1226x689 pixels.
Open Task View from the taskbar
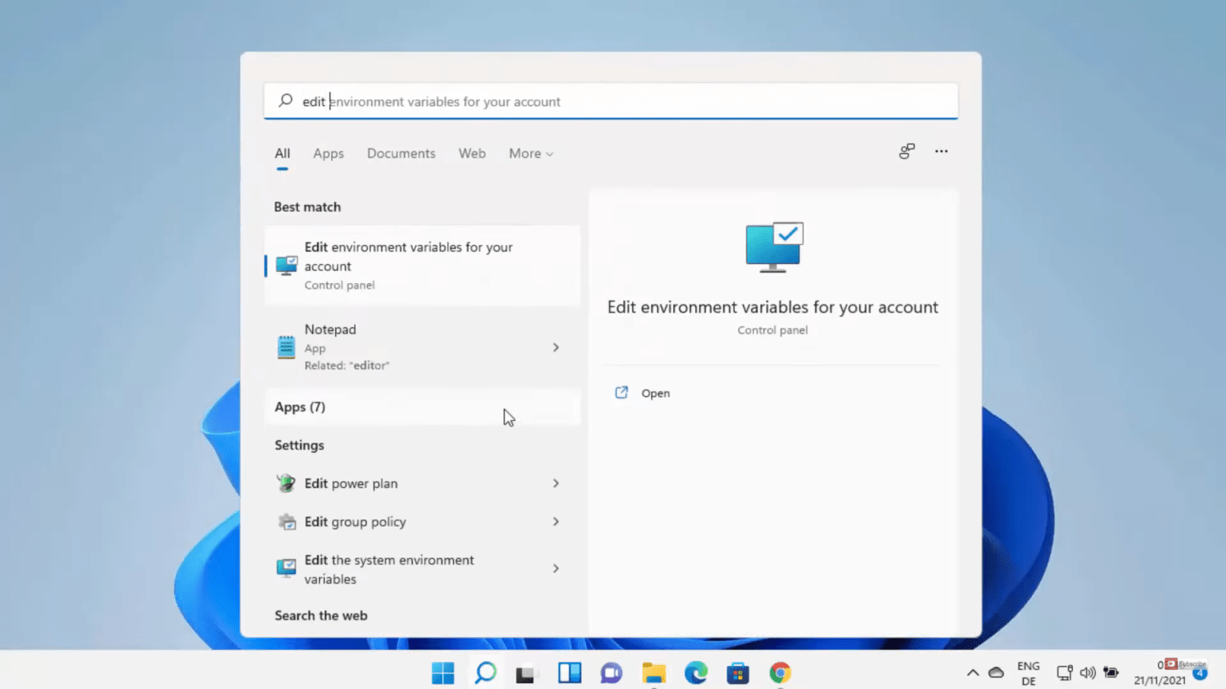coord(569,673)
